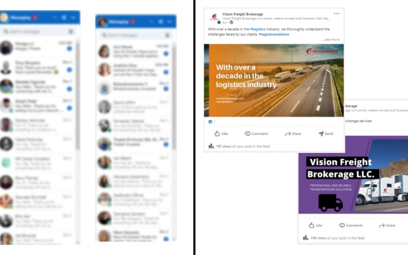
Task: Open the Vision Freight Brokerage page name link
Action: click(242, 14)
